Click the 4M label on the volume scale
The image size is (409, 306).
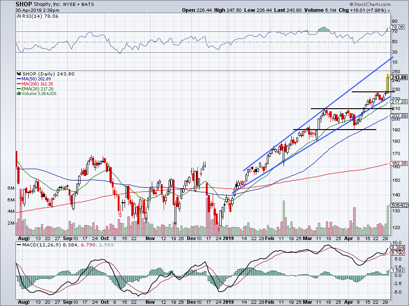[11, 211]
